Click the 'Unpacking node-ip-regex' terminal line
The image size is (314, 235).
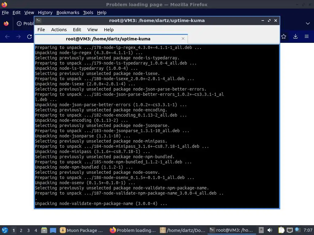pyautogui.click(x=89, y=53)
